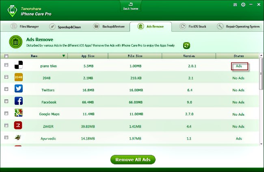The width and height of the screenshot is (264, 172).
Task: Click the Ads status of piano tiles
Action: pyautogui.click(x=239, y=66)
